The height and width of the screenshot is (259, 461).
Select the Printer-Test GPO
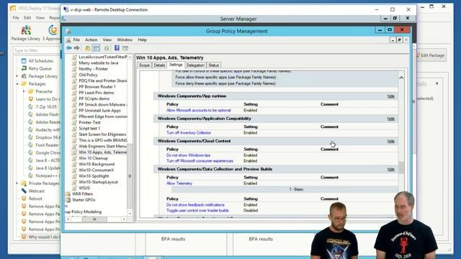point(89,122)
